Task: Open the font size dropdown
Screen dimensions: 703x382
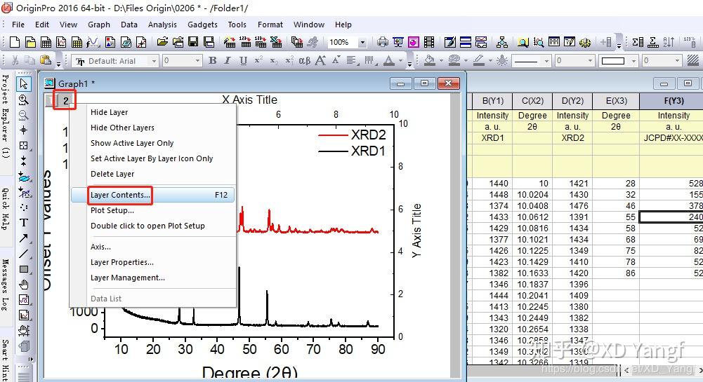Action: pyautogui.click(x=197, y=60)
